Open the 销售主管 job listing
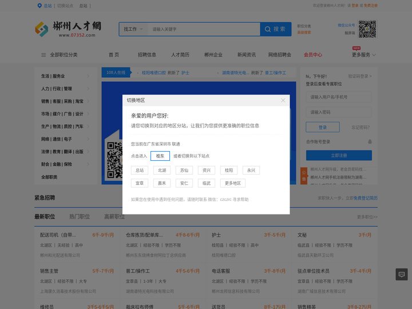Screen dimensions: 412x309 (x=49, y=271)
